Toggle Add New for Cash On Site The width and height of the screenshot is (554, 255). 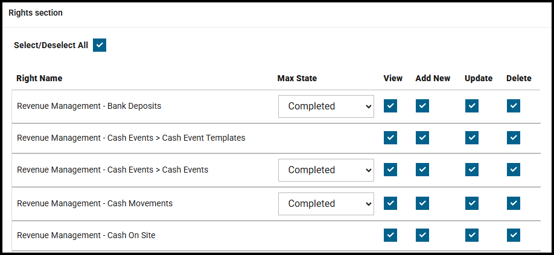point(422,235)
